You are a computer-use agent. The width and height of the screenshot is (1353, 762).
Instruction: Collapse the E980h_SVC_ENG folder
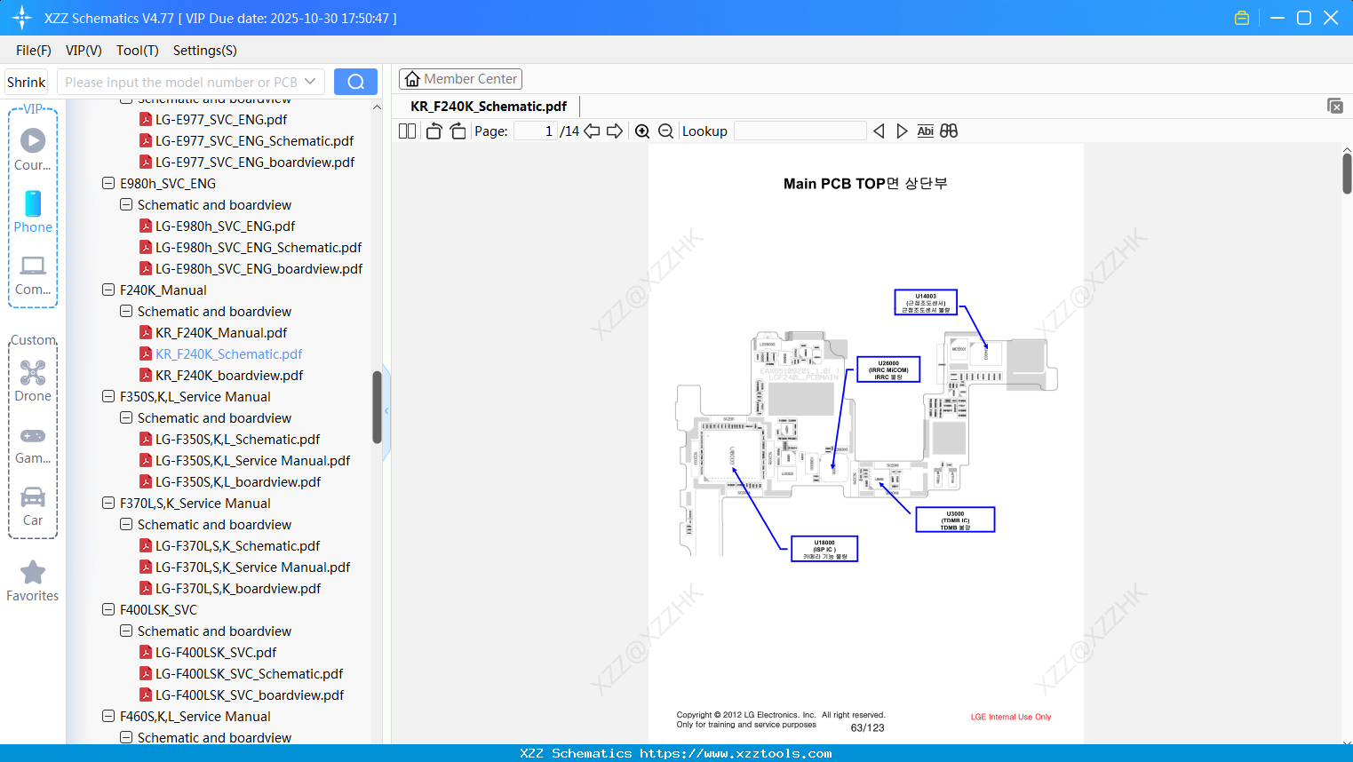click(107, 183)
